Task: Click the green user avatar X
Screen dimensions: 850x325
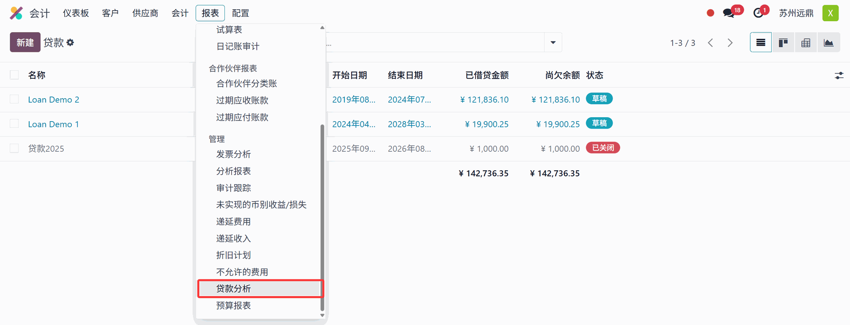Action: [830, 13]
